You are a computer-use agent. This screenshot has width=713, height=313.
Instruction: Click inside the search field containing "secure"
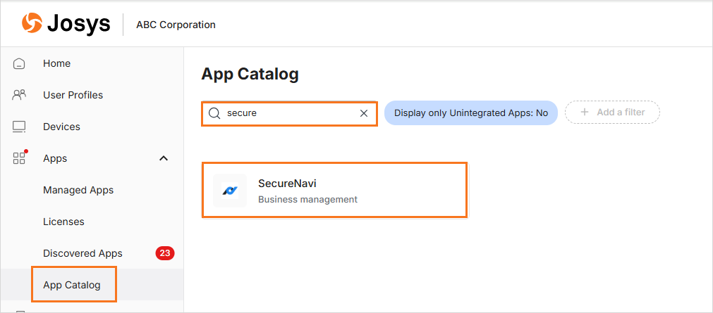(289, 113)
